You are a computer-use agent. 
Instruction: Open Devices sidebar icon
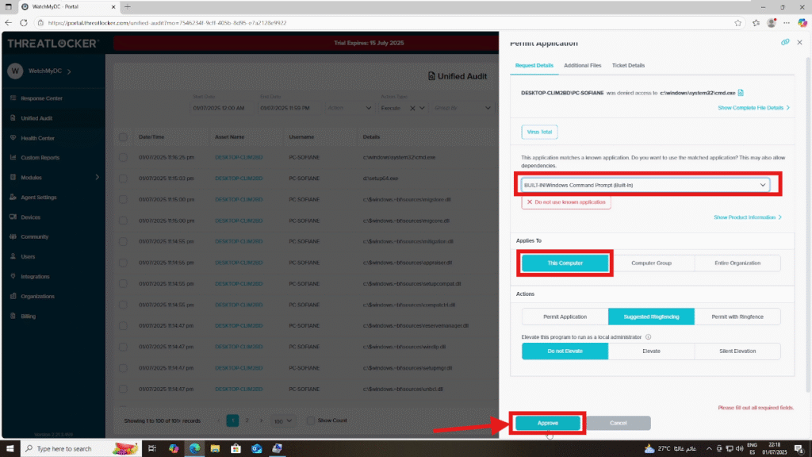pos(13,217)
